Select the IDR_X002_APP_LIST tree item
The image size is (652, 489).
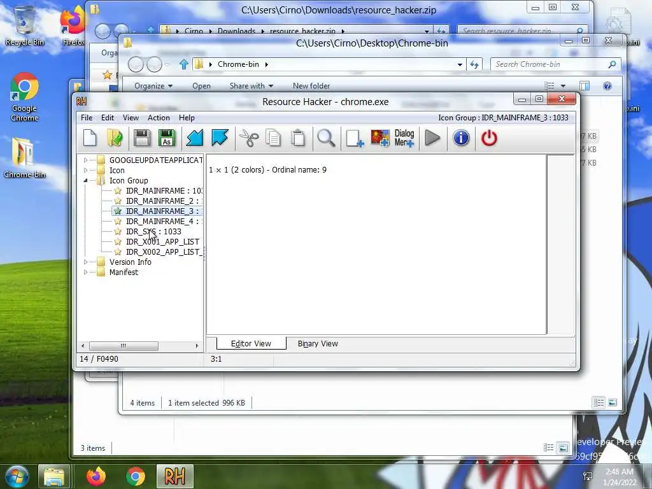point(164,252)
